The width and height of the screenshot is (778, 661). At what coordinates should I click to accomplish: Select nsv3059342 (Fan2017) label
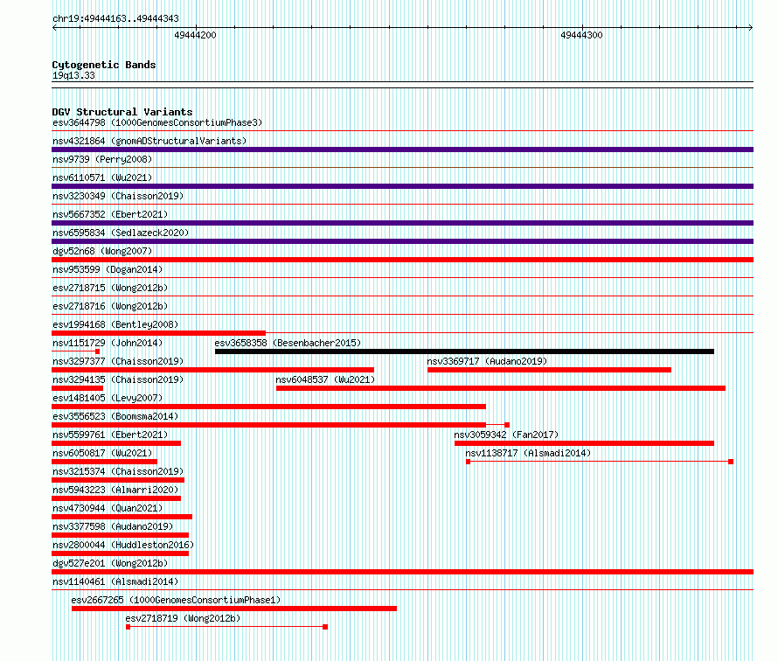[x=506, y=435]
